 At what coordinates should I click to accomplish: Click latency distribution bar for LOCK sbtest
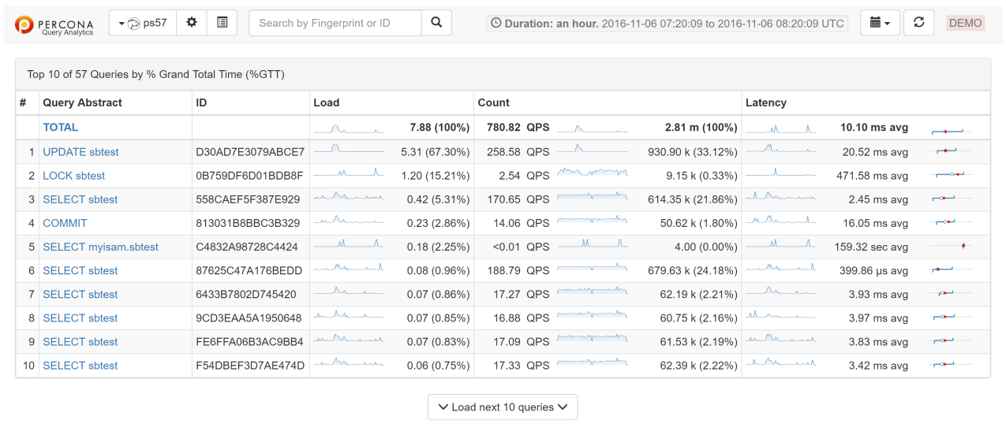click(950, 174)
